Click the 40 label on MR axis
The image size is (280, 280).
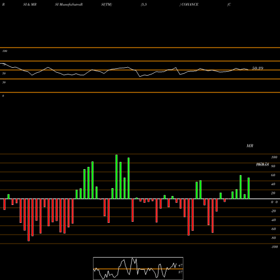tap(273, 184)
